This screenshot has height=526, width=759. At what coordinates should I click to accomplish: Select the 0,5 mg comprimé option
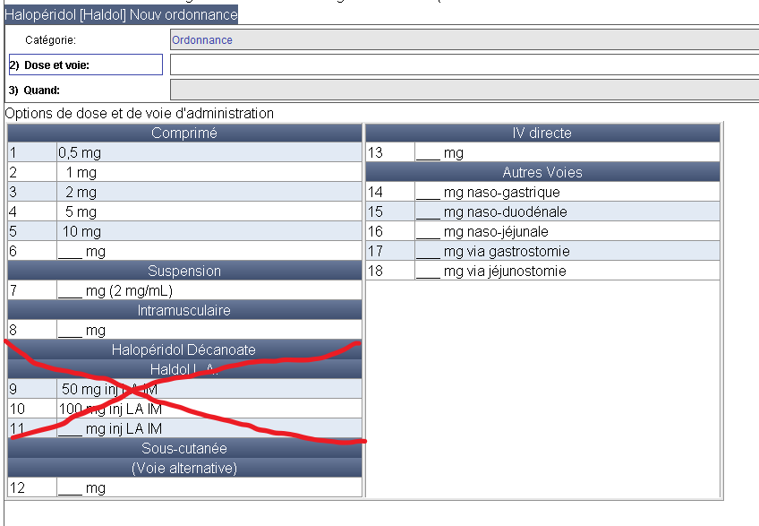pos(80,153)
